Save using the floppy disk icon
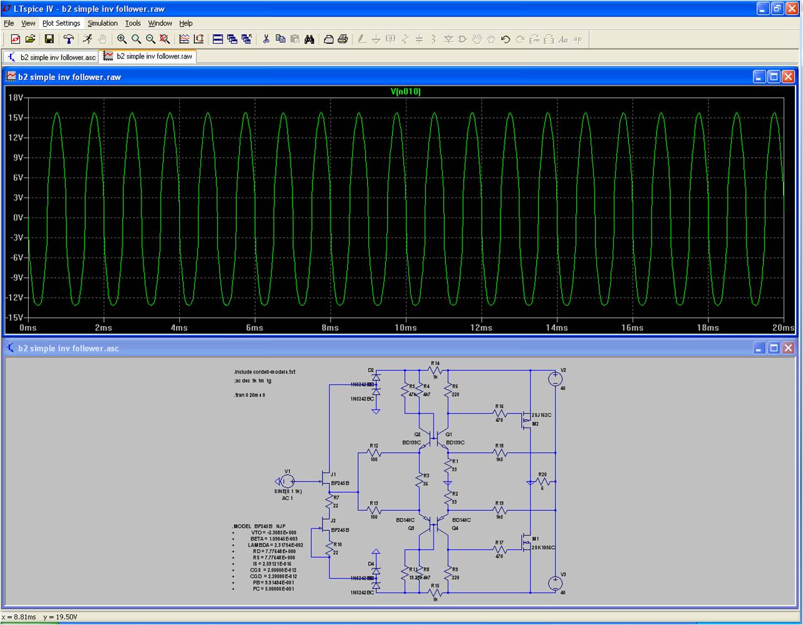 click(49, 39)
